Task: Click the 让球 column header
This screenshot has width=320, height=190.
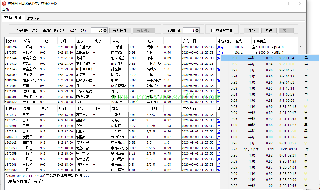Action: 155,41
